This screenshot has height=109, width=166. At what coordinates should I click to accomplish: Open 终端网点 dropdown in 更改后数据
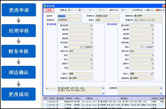(152, 78)
